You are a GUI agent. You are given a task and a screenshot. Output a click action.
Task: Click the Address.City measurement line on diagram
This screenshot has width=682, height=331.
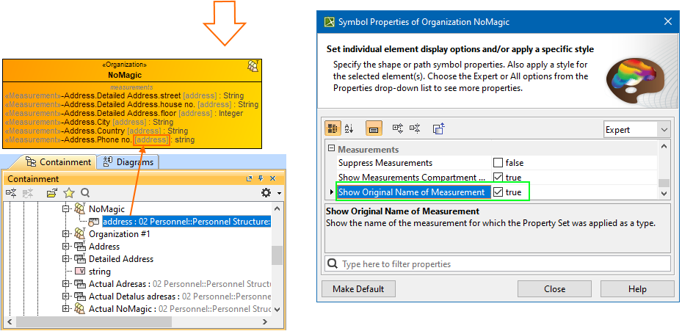point(89,123)
